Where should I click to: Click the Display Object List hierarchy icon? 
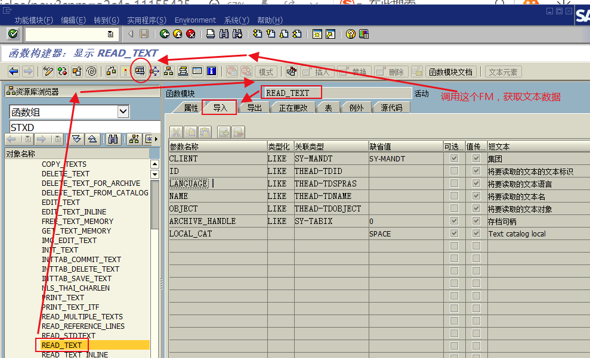pos(169,71)
